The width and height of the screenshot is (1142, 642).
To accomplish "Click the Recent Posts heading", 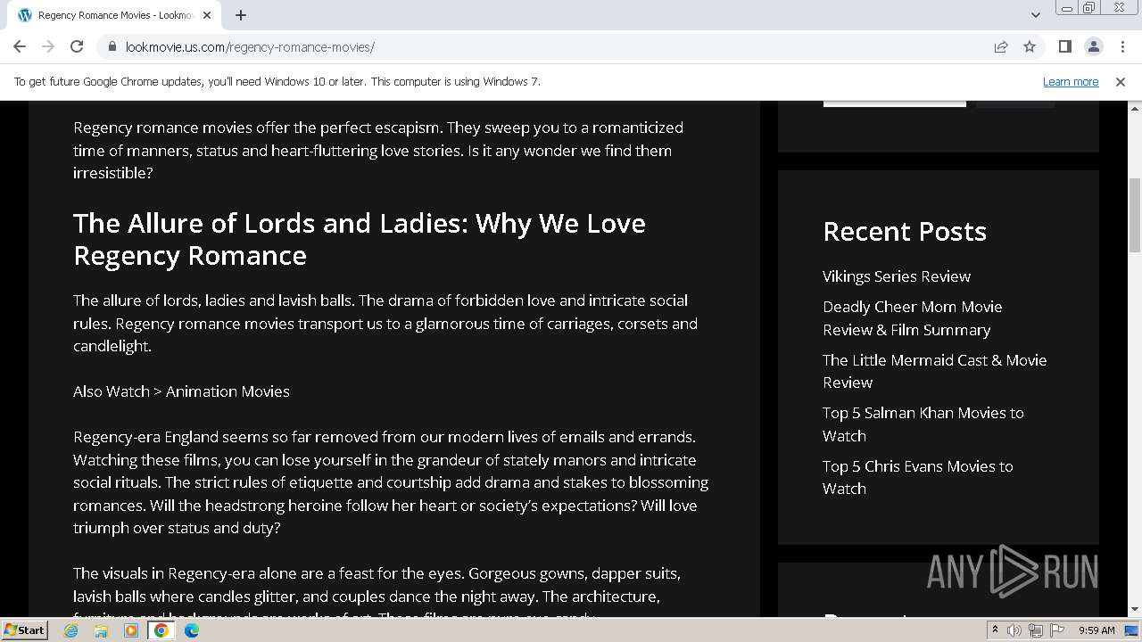I will tap(905, 232).
